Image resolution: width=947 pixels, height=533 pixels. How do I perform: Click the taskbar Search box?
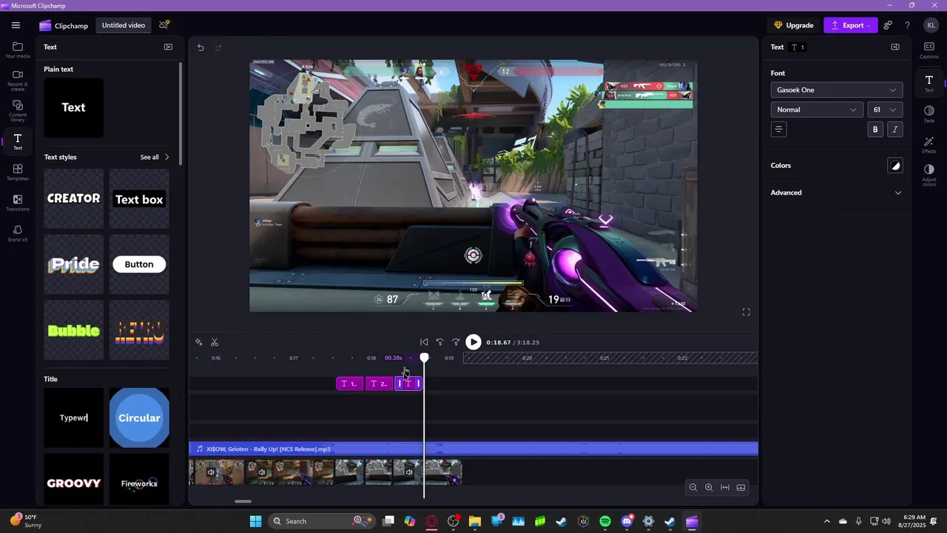323,521
